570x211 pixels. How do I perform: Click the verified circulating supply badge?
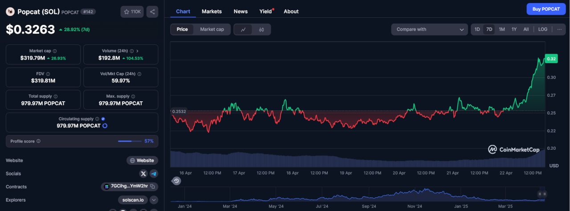tap(103, 119)
